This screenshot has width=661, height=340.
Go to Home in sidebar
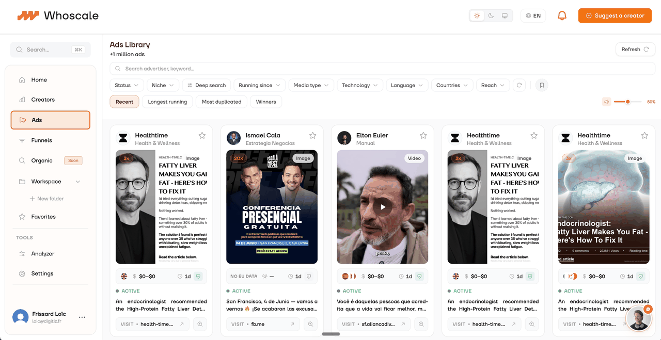coord(51,80)
